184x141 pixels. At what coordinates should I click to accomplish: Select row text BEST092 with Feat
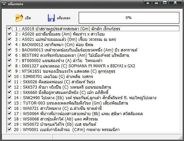click(72, 55)
